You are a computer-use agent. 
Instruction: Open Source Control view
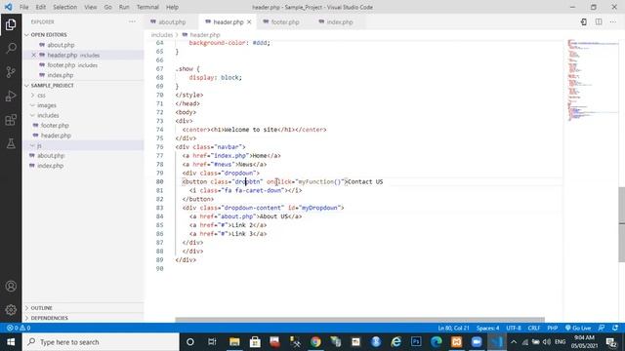(x=11, y=72)
